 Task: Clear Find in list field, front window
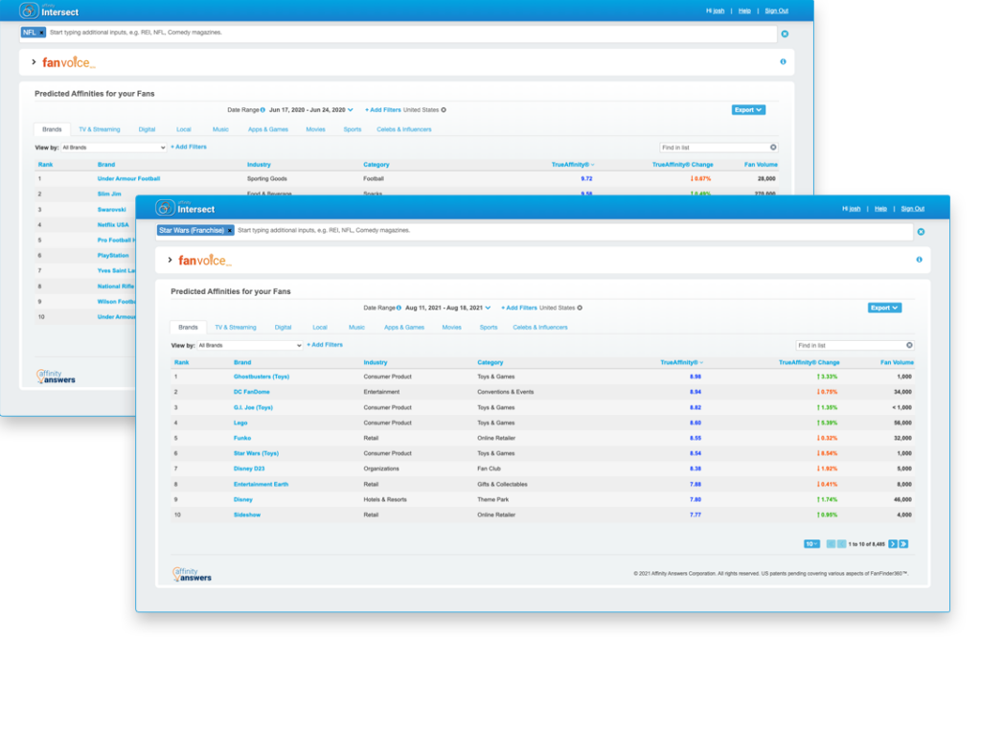(x=909, y=346)
